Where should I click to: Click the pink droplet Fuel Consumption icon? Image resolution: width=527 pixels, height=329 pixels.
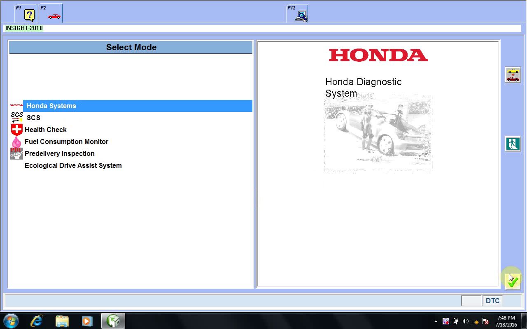[16, 142]
